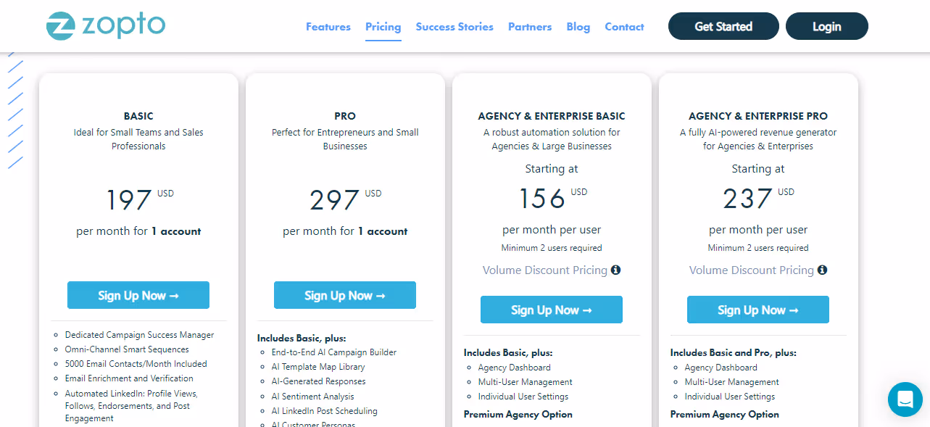Visit the Partners page
This screenshot has width=930, height=427.
pos(530,26)
